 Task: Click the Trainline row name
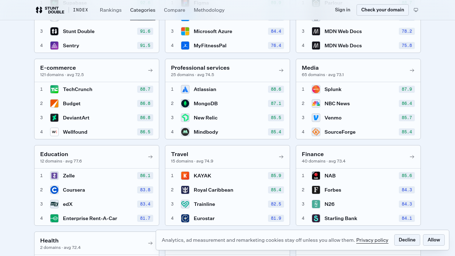coord(204,204)
